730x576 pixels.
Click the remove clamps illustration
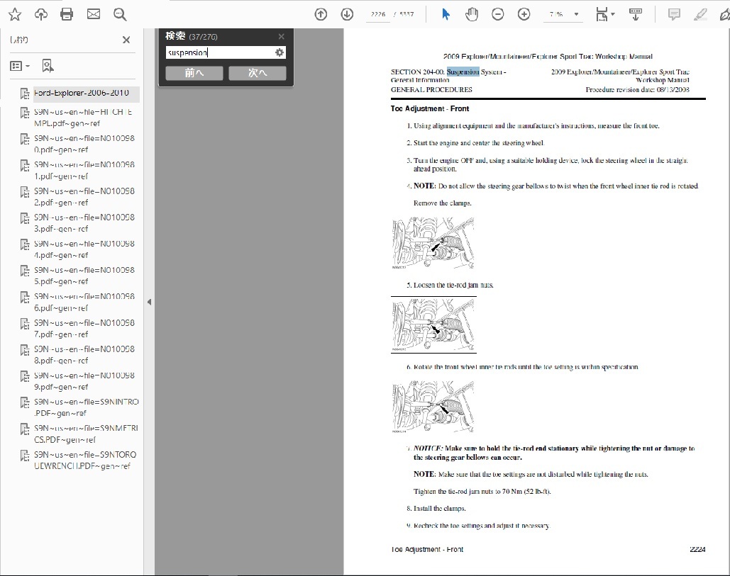pos(433,243)
